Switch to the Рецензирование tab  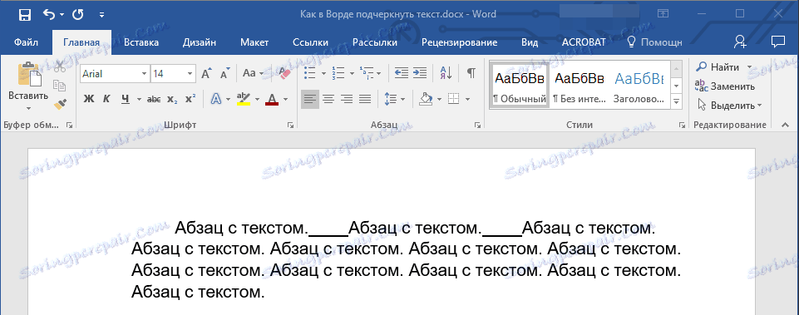click(459, 42)
